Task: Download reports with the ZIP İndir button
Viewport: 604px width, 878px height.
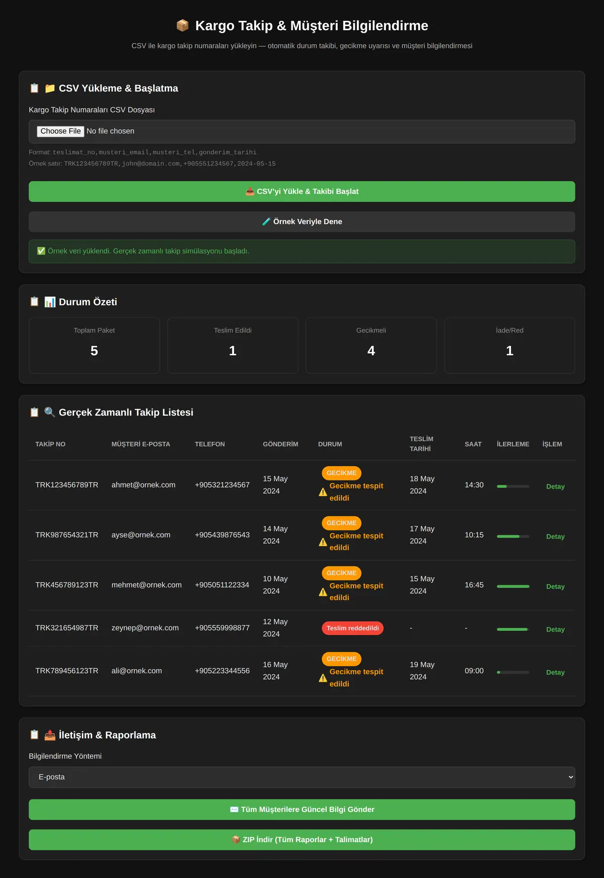Action: point(302,840)
